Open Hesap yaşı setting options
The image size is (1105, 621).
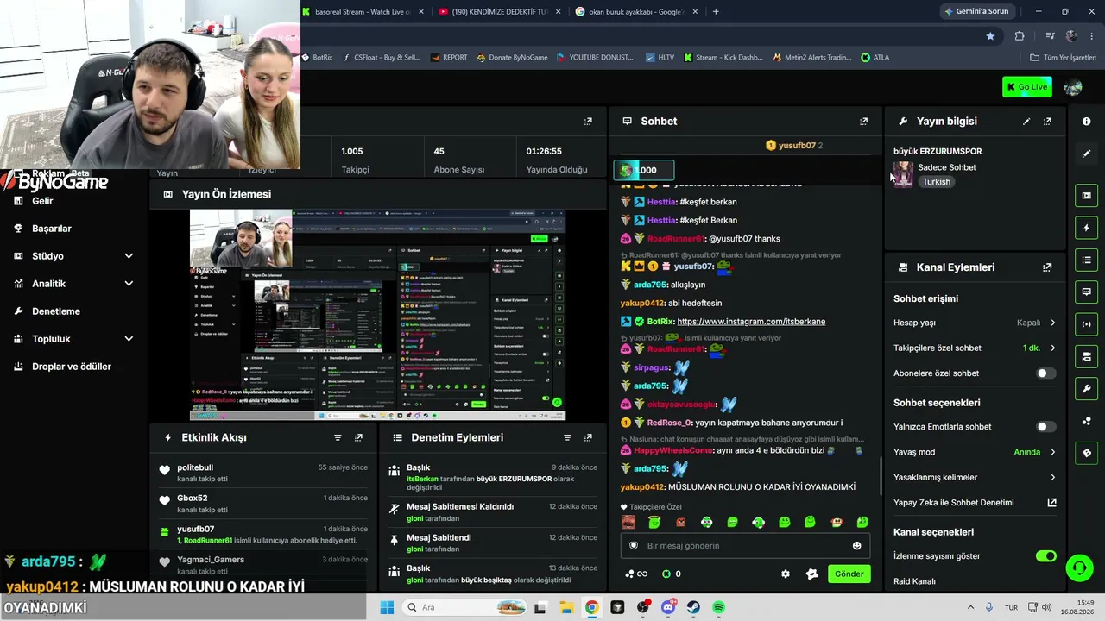975,323
